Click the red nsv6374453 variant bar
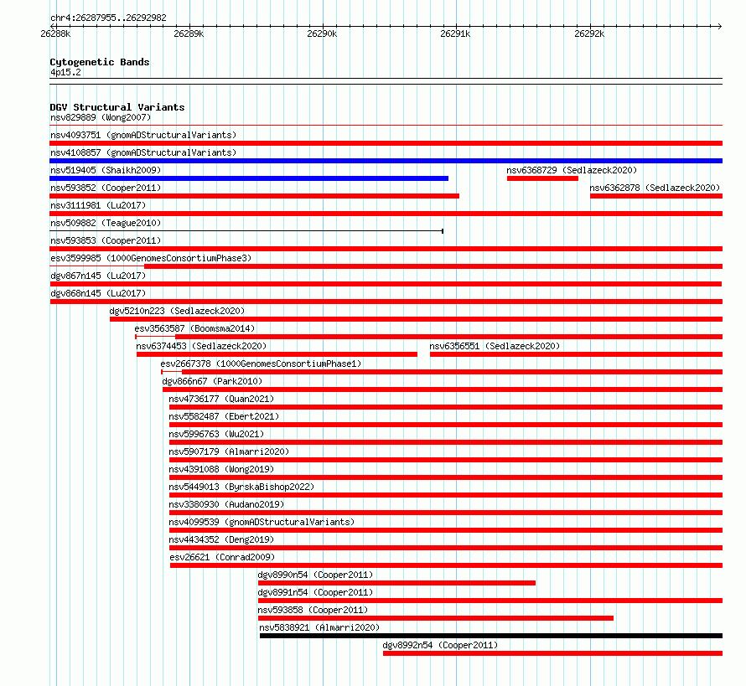The height and width of the screenshot is (686, 746). 277,354
